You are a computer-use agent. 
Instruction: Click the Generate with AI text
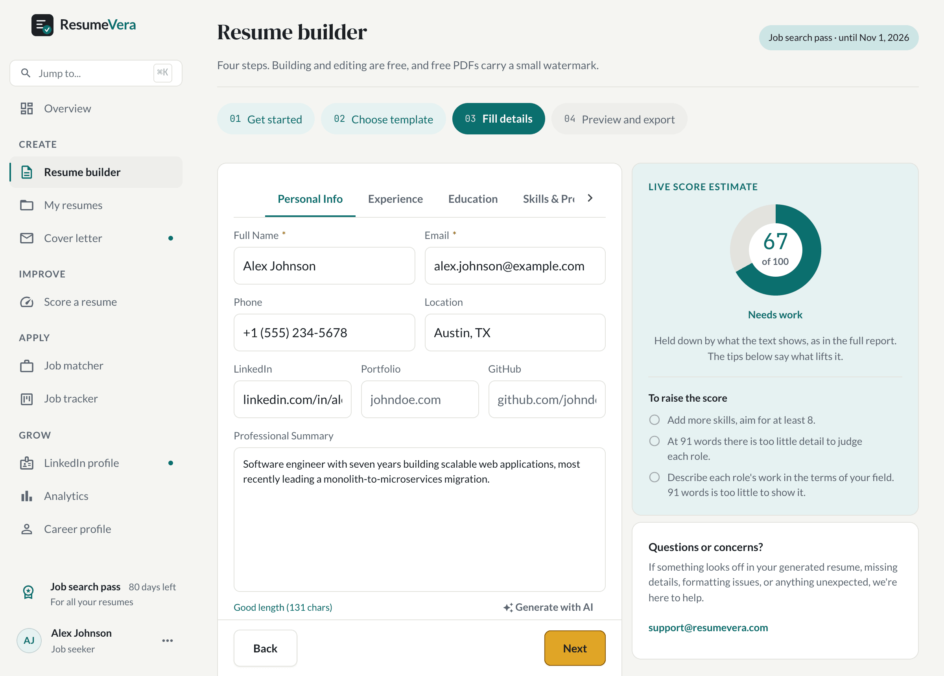click(x=553, y=607)
